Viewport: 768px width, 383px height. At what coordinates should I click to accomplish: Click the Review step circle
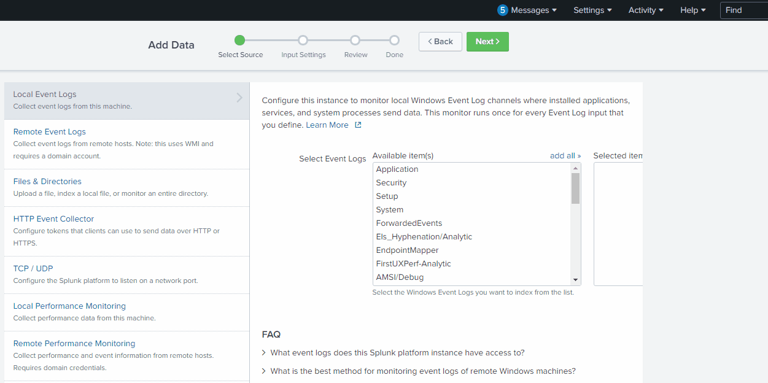tap(355, 41)
